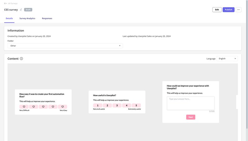Choose rating 3 on usefulness scale
This screenshot has height=141, width=248.
[x=117, y=105]
